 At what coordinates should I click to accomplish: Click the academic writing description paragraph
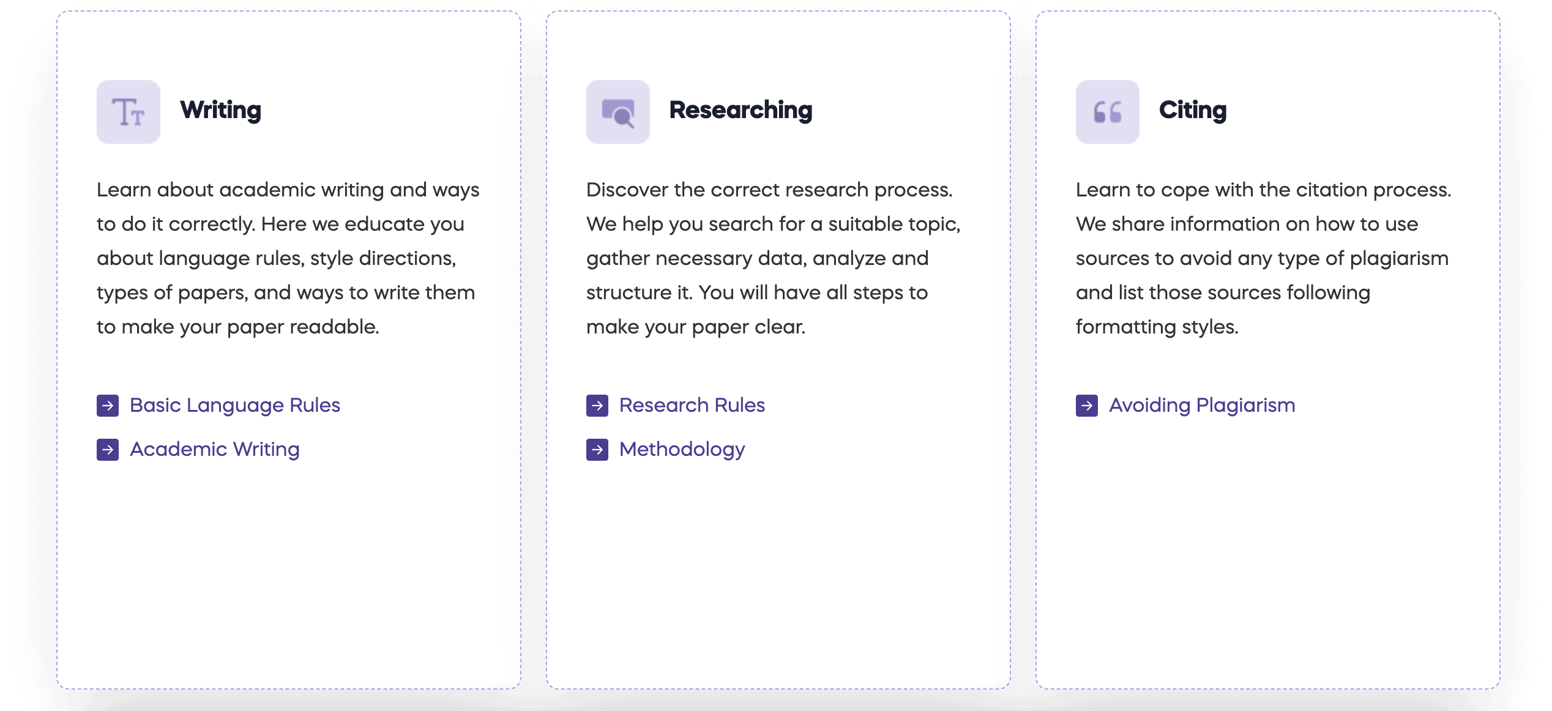tap(288, 258)
